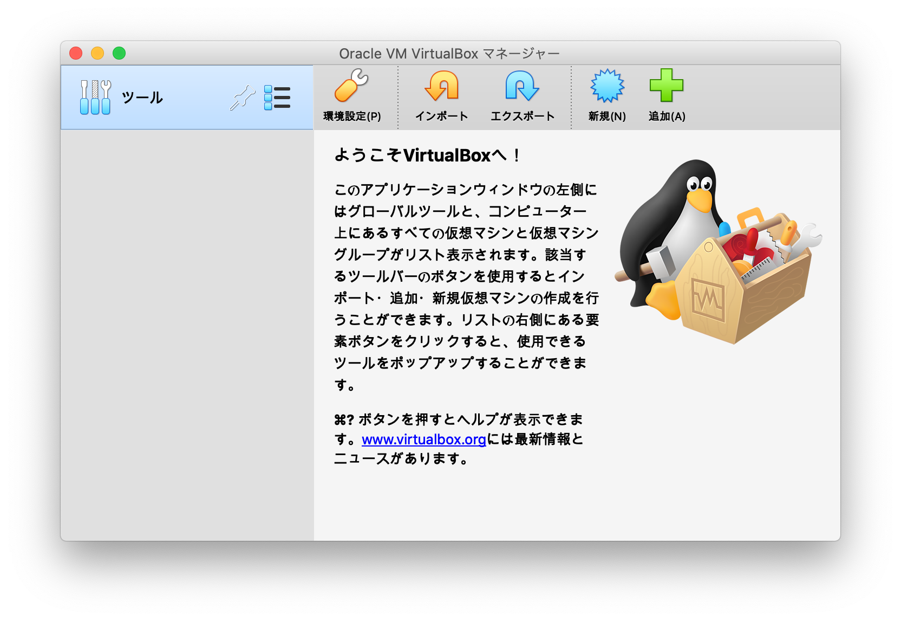Maximize the VirtualBox manager window
This screenshot has width=901, height=621.
point(119,53)
